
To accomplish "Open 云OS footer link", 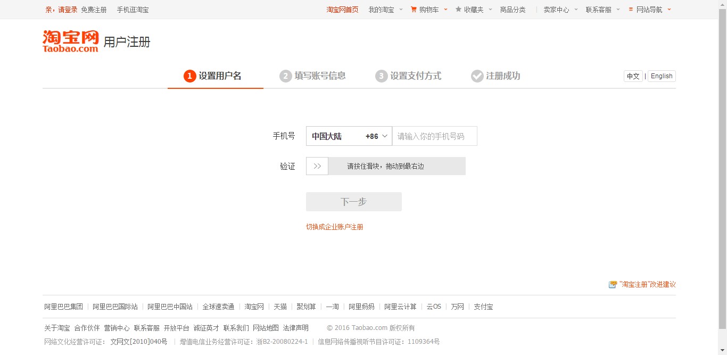I will (x=434, y=307).
